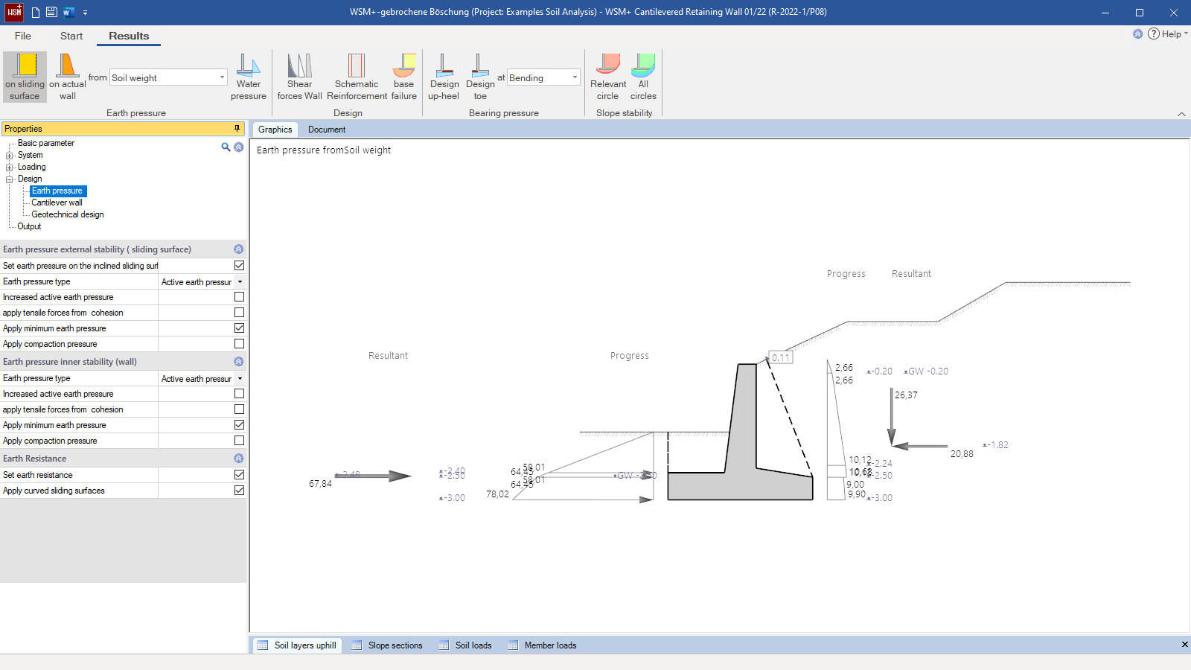
Task: Enable external 'apply tensile forces from cohesion'
Action: click(239, 313)
